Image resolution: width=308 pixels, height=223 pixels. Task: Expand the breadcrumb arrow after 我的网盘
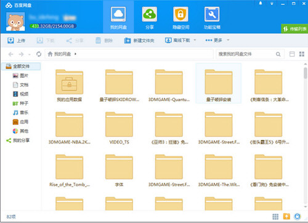tap(76, 54)
